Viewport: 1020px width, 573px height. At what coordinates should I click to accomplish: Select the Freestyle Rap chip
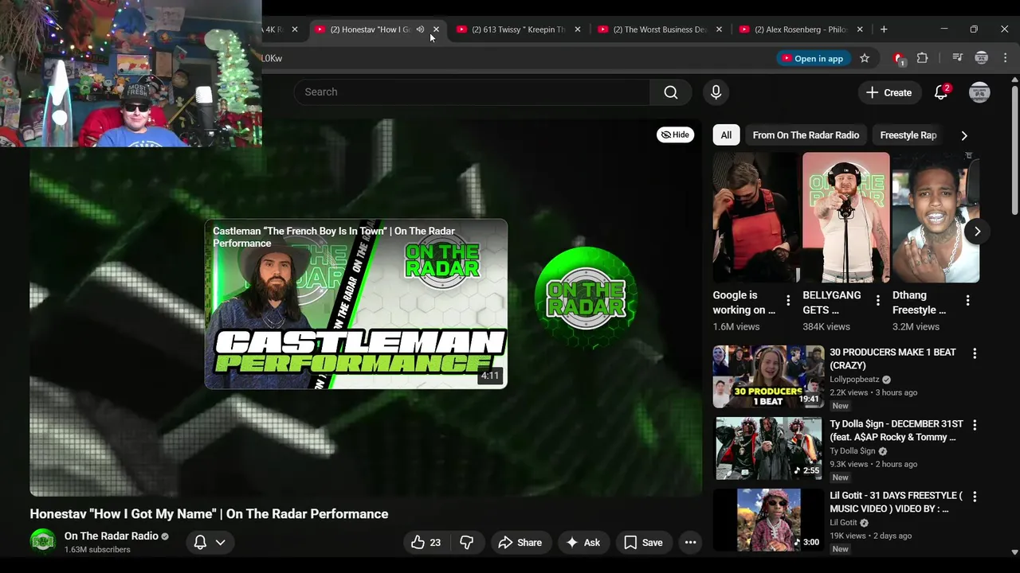(908, 135)
